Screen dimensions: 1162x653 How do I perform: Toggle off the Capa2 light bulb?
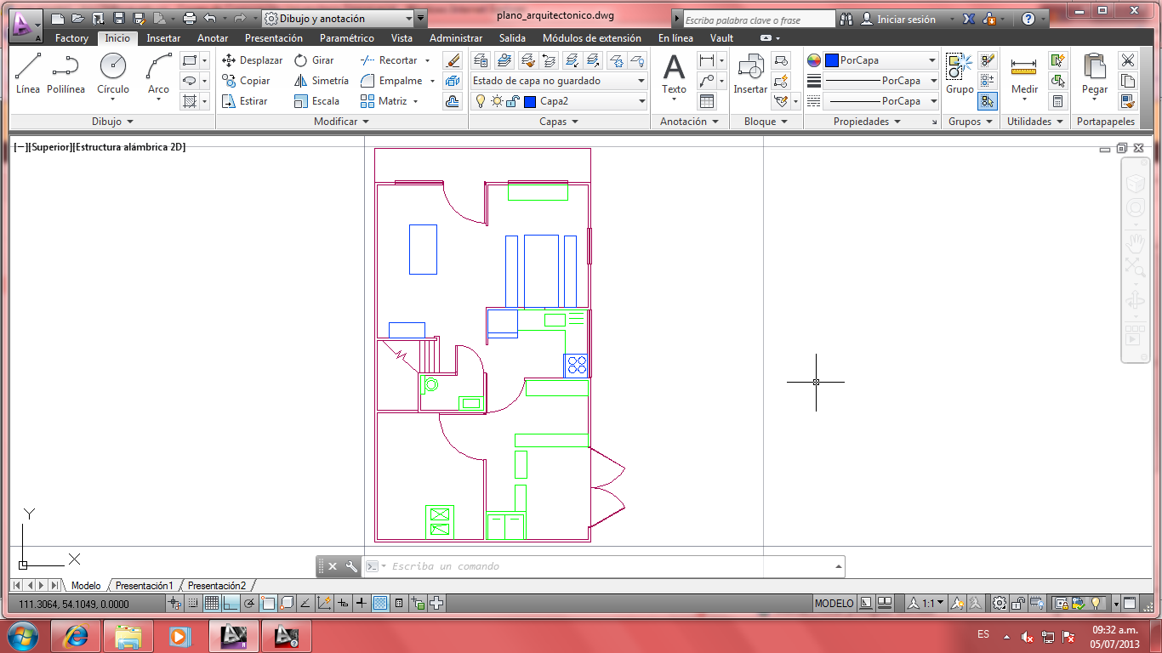coord(479,100)
